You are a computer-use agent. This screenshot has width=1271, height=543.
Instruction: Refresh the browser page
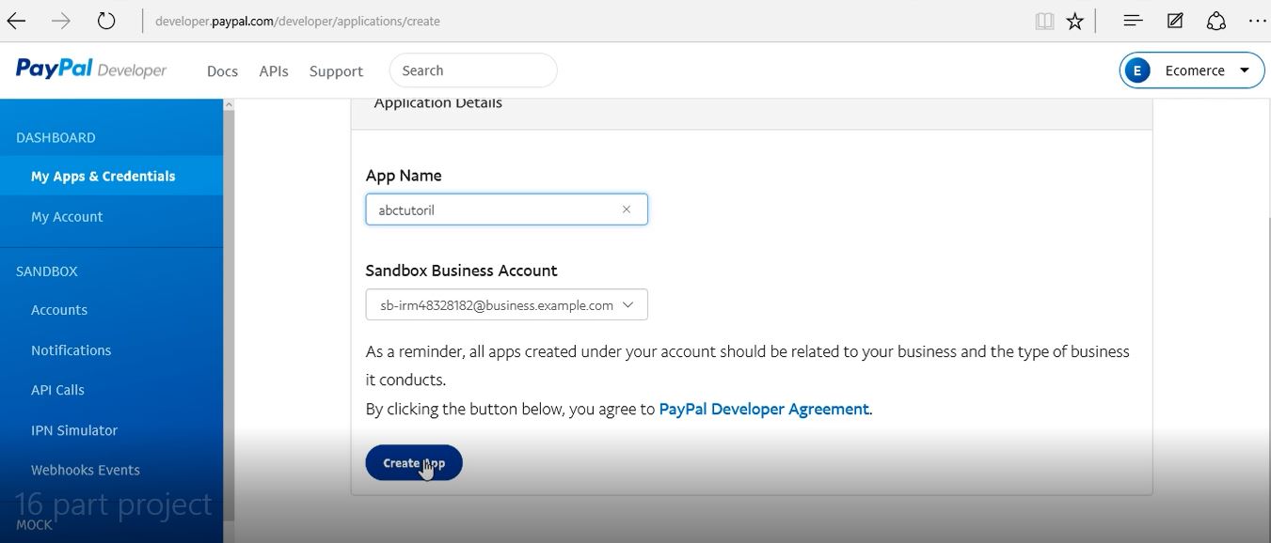coord(106,21)
